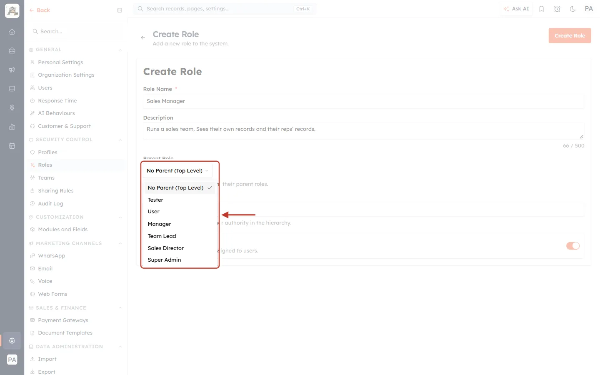Collapse the Customization section
The height and width of the screenshot is (375, 600).
120,217
